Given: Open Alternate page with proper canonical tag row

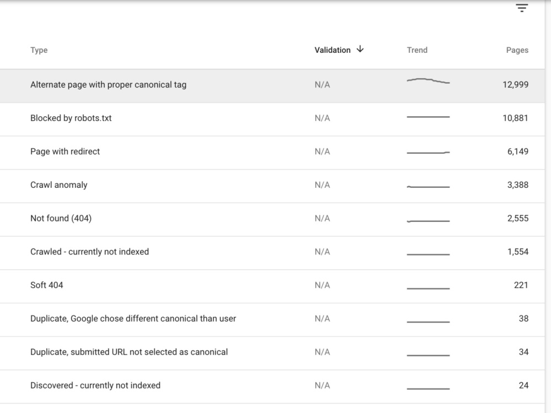Looking at the screenshot, I should click(x=272, y=86).
